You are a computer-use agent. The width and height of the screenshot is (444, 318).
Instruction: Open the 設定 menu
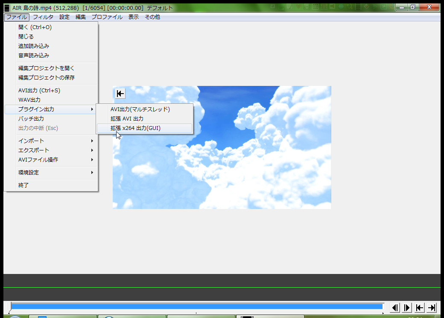click(x=64, y=17)
